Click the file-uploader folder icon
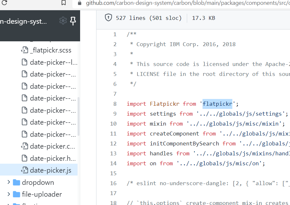This screenshot has height=205, width=290. coord(16,194)
